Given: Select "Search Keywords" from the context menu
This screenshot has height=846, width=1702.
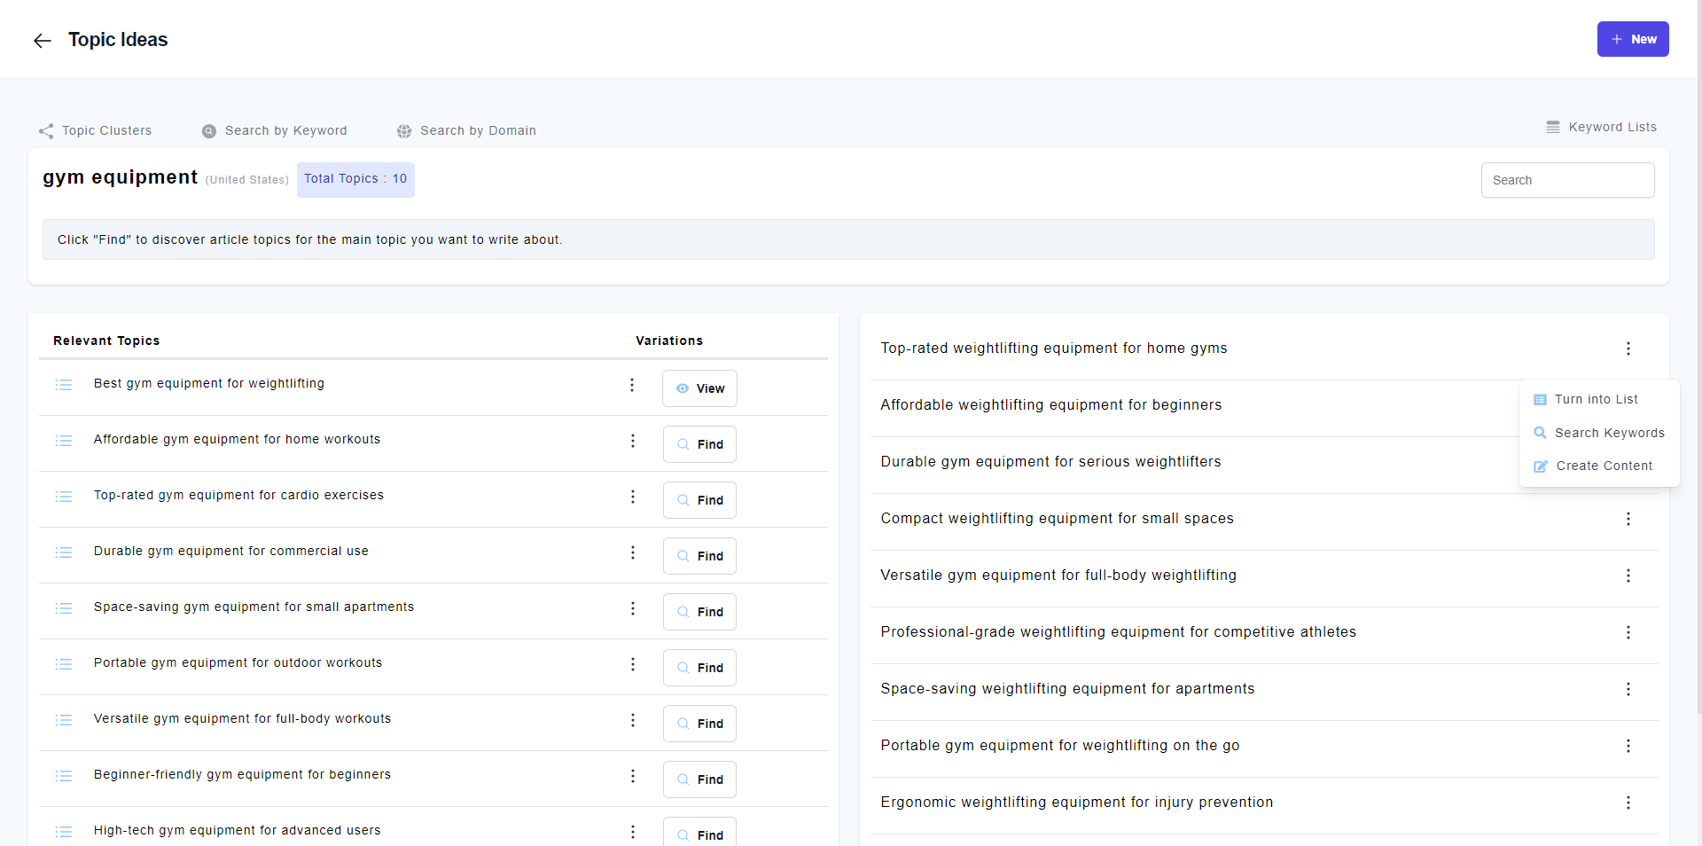Looking at the screenshot, I should point(1609,433).
